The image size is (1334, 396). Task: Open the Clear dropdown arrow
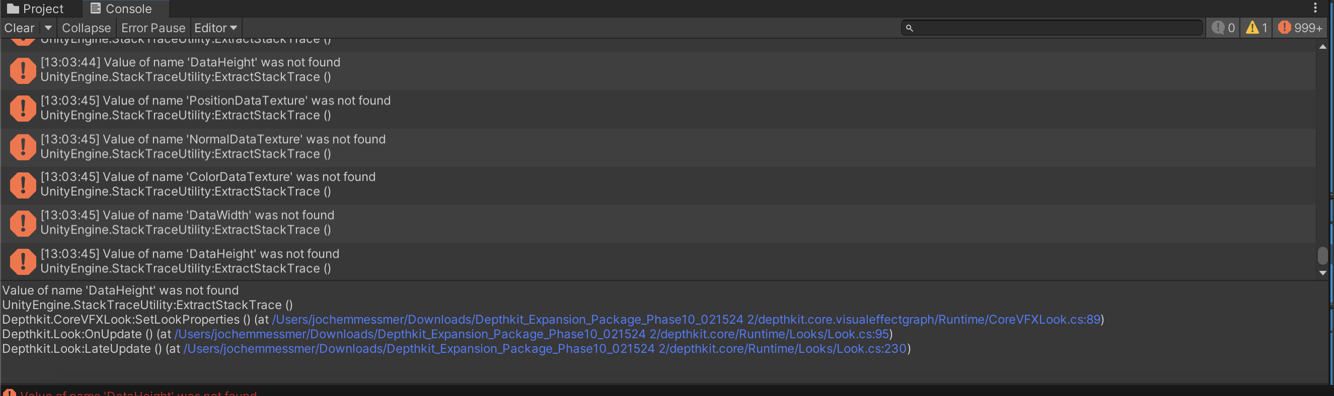tap(48, 28)
